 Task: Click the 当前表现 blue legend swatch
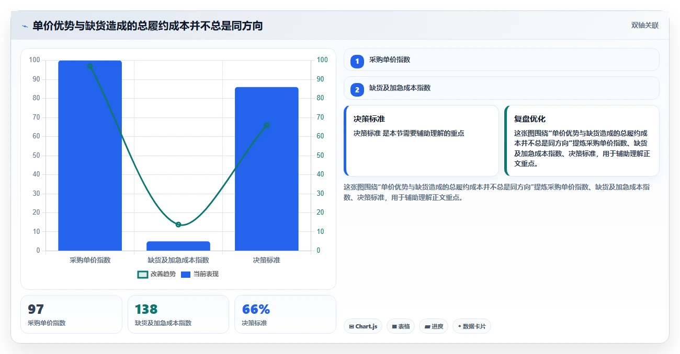(186, 274)
